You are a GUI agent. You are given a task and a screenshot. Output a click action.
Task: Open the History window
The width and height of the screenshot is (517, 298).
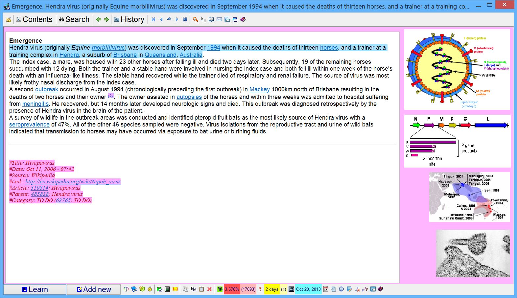pos(129,19)
